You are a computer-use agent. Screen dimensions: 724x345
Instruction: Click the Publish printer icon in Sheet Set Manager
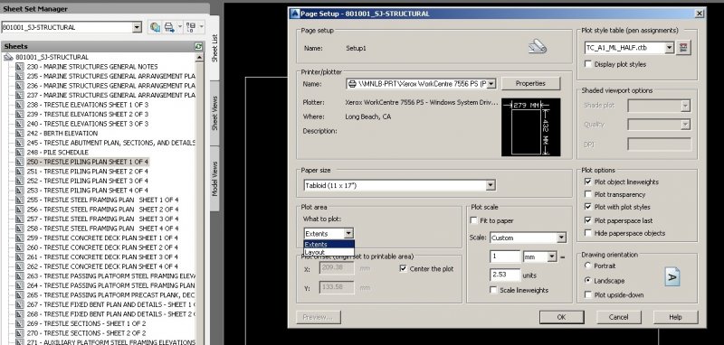pos(169,27)
